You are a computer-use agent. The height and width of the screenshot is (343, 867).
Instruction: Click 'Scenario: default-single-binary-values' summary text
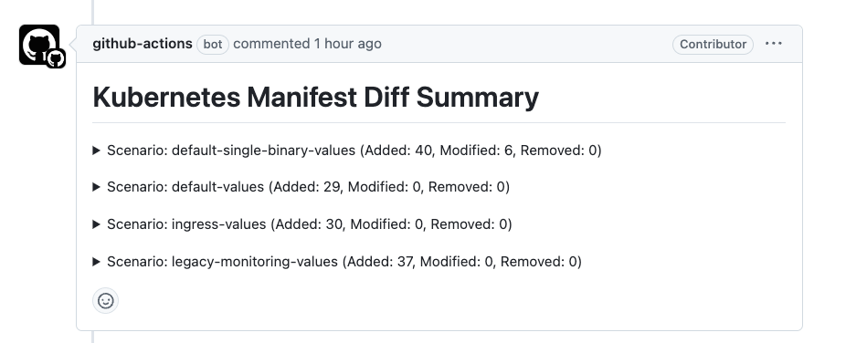click(231, 151)
